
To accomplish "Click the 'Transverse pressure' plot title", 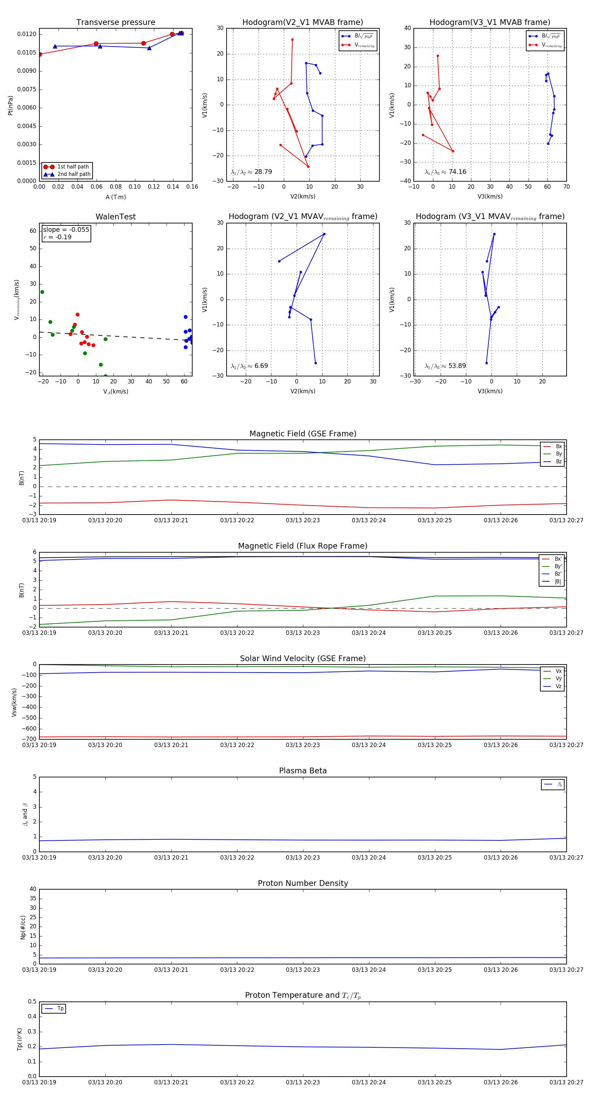I will [x=115, y=23].
